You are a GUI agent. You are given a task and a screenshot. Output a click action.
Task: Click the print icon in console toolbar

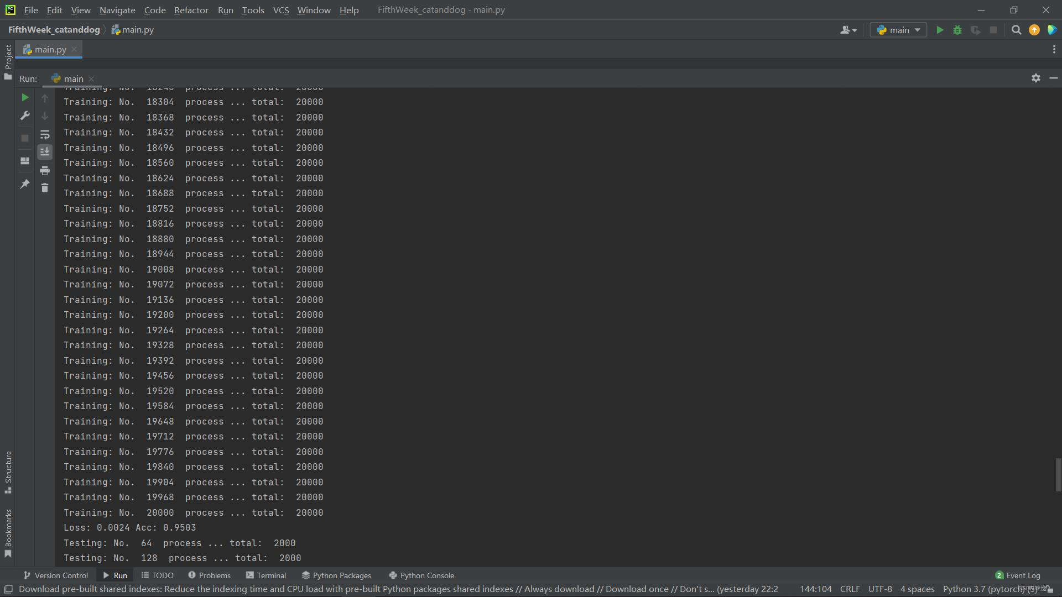coord(45,170)
